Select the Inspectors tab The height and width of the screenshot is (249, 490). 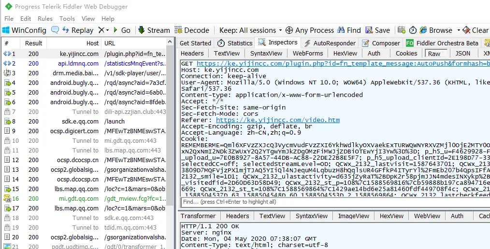coord(278,42)
